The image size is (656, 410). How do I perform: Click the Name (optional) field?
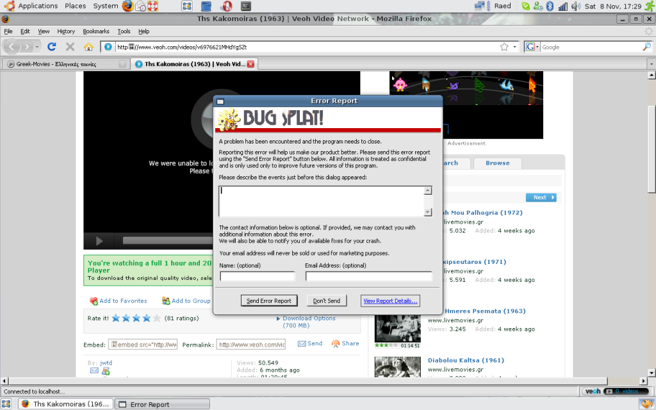[258, 276]
